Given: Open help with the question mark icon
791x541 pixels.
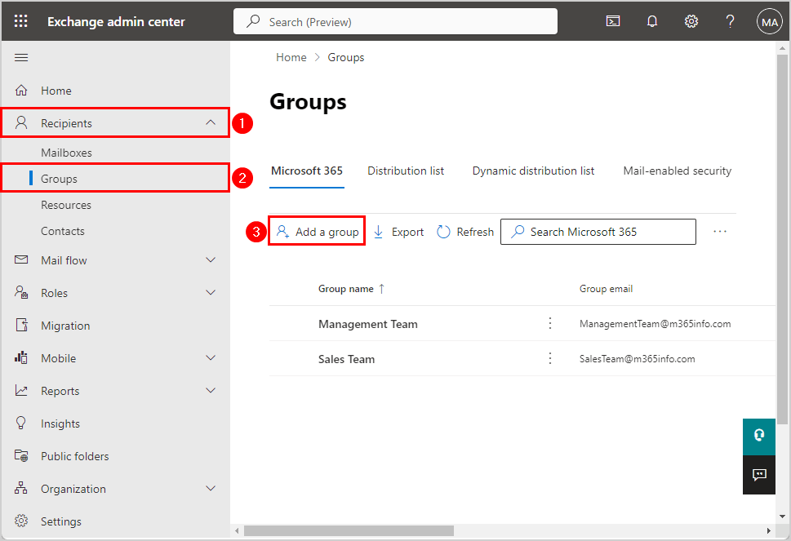Looking at the screenshot, I should pos(730,21).
